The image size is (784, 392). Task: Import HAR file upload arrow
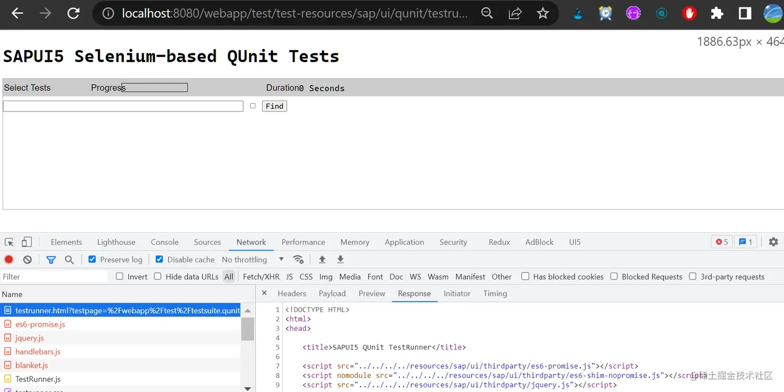pos(322,259)
